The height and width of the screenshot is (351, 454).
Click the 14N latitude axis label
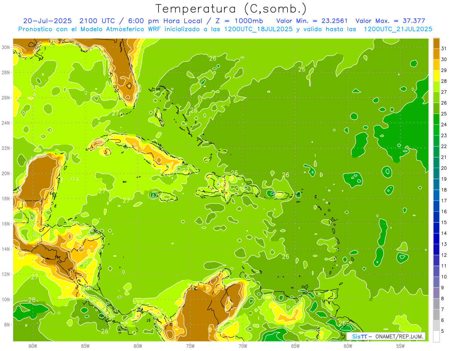point(6,249)
